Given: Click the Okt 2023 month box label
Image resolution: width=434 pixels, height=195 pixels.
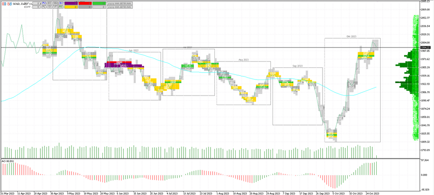Looking at the screenshot, I should [x=352, y=36].
